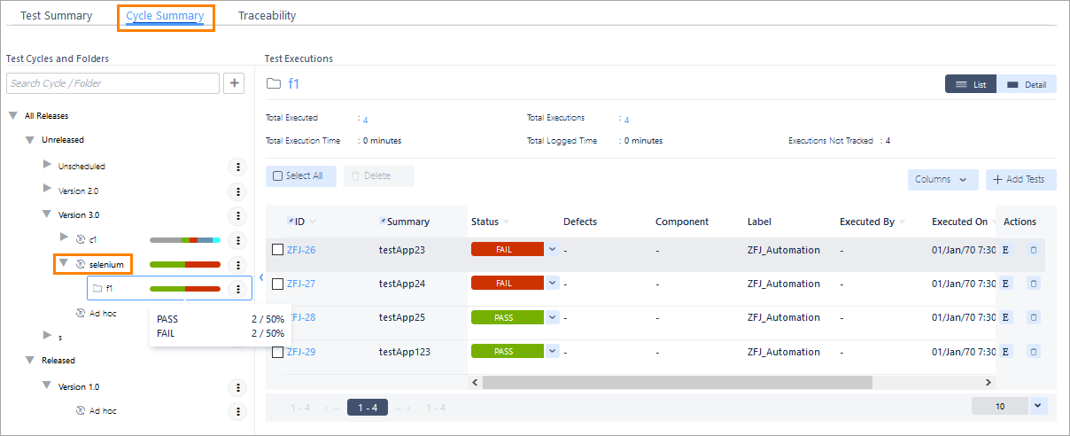Sort by the Status column header

[490, 222]
